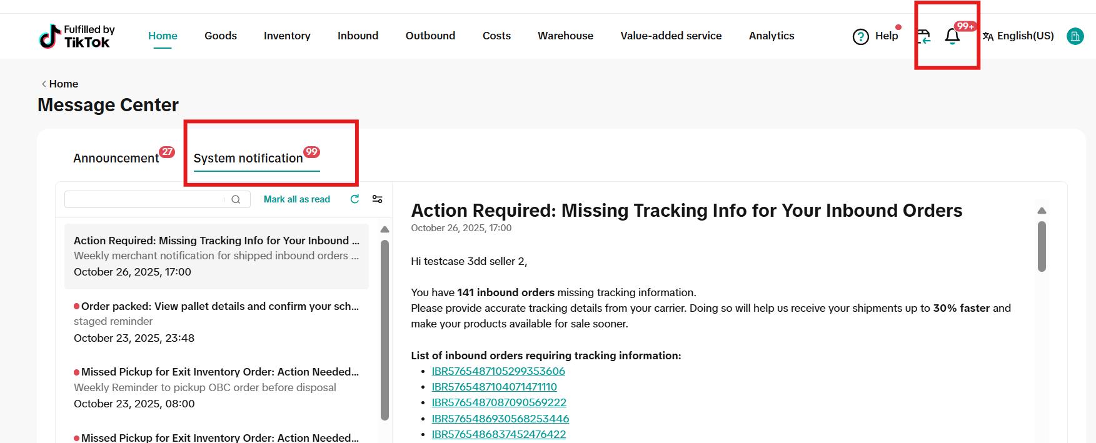Click the message list scrollbar thumb

pyautogui.click(x=385, y=330)
